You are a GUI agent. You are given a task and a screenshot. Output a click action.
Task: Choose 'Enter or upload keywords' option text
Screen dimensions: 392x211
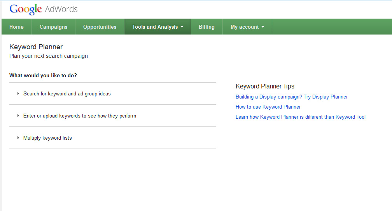pos(80,116)
